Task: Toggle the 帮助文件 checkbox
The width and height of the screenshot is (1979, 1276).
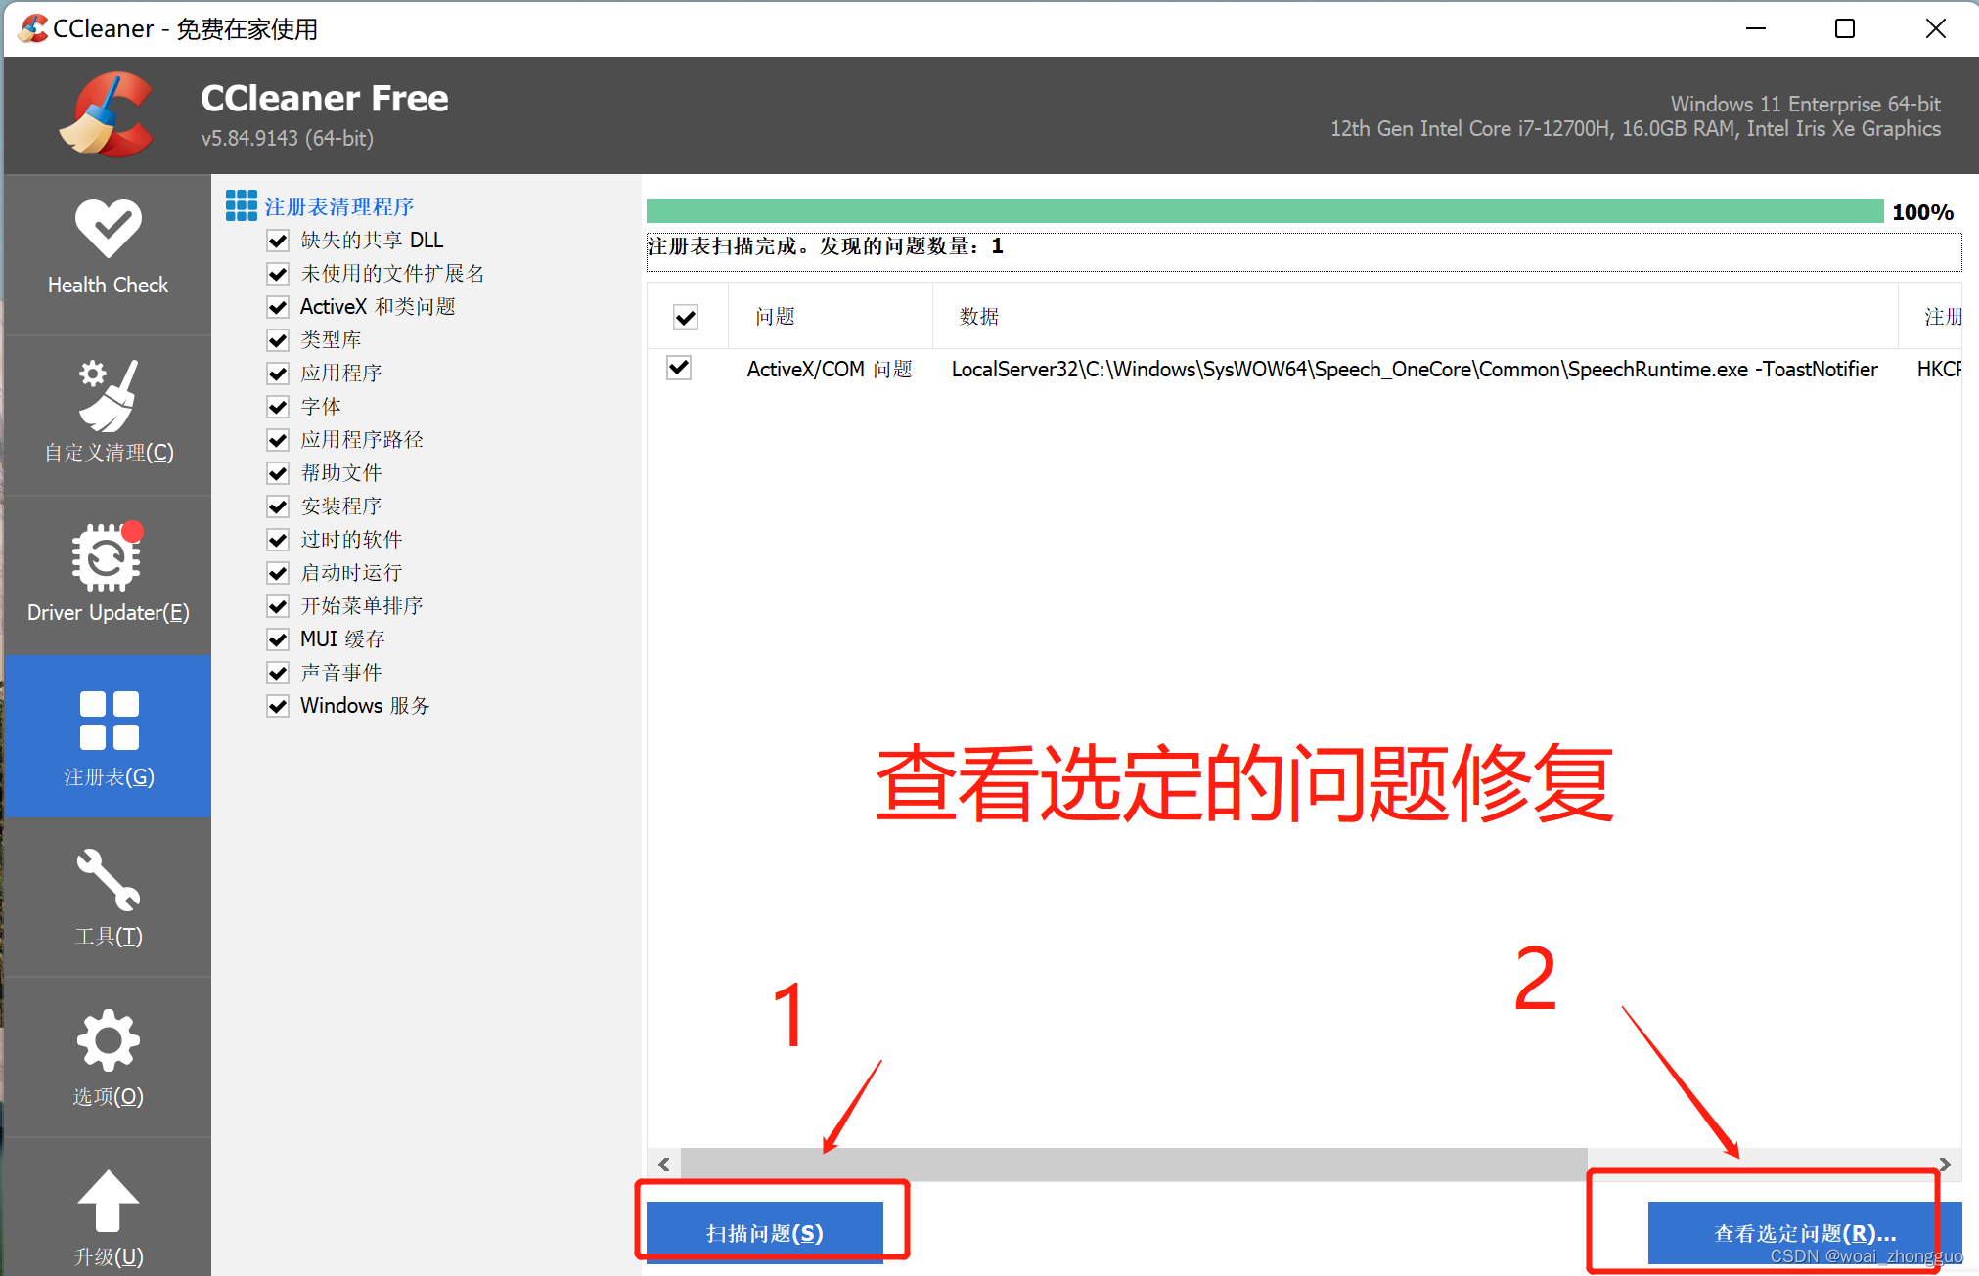Action: point(278,473)
